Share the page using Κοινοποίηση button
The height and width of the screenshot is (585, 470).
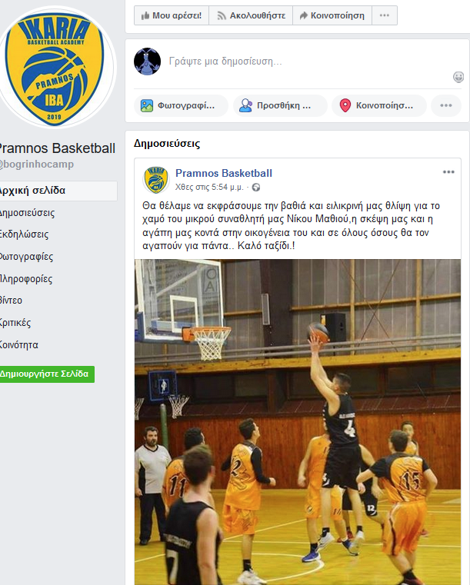click(x=332, y=15)
